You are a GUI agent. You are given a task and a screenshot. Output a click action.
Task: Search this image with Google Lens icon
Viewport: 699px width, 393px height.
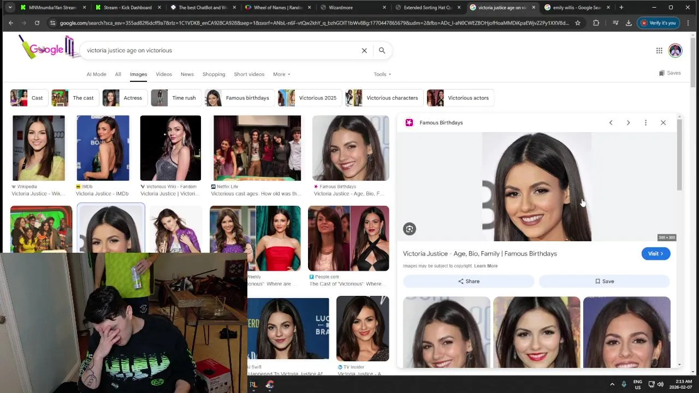[x=410, y=229]
